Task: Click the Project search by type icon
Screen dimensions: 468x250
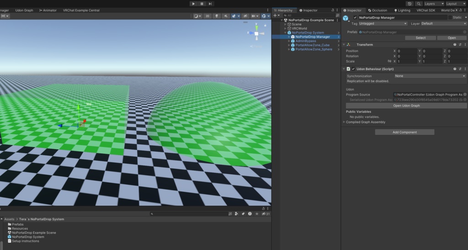Action: (236, 214)
